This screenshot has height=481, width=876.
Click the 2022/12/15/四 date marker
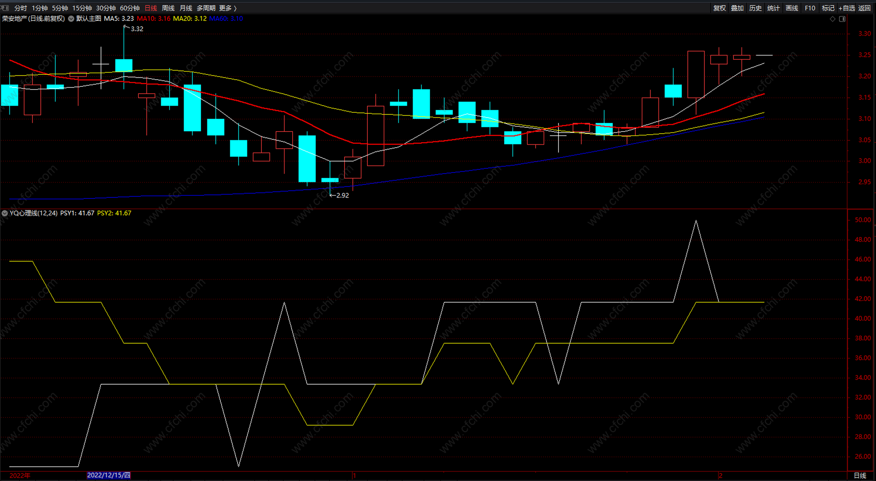tap(109, 475)
